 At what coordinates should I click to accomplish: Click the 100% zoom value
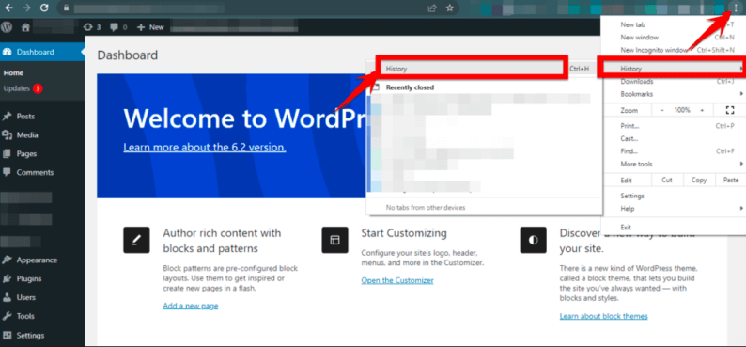click(x=682, y=110)
